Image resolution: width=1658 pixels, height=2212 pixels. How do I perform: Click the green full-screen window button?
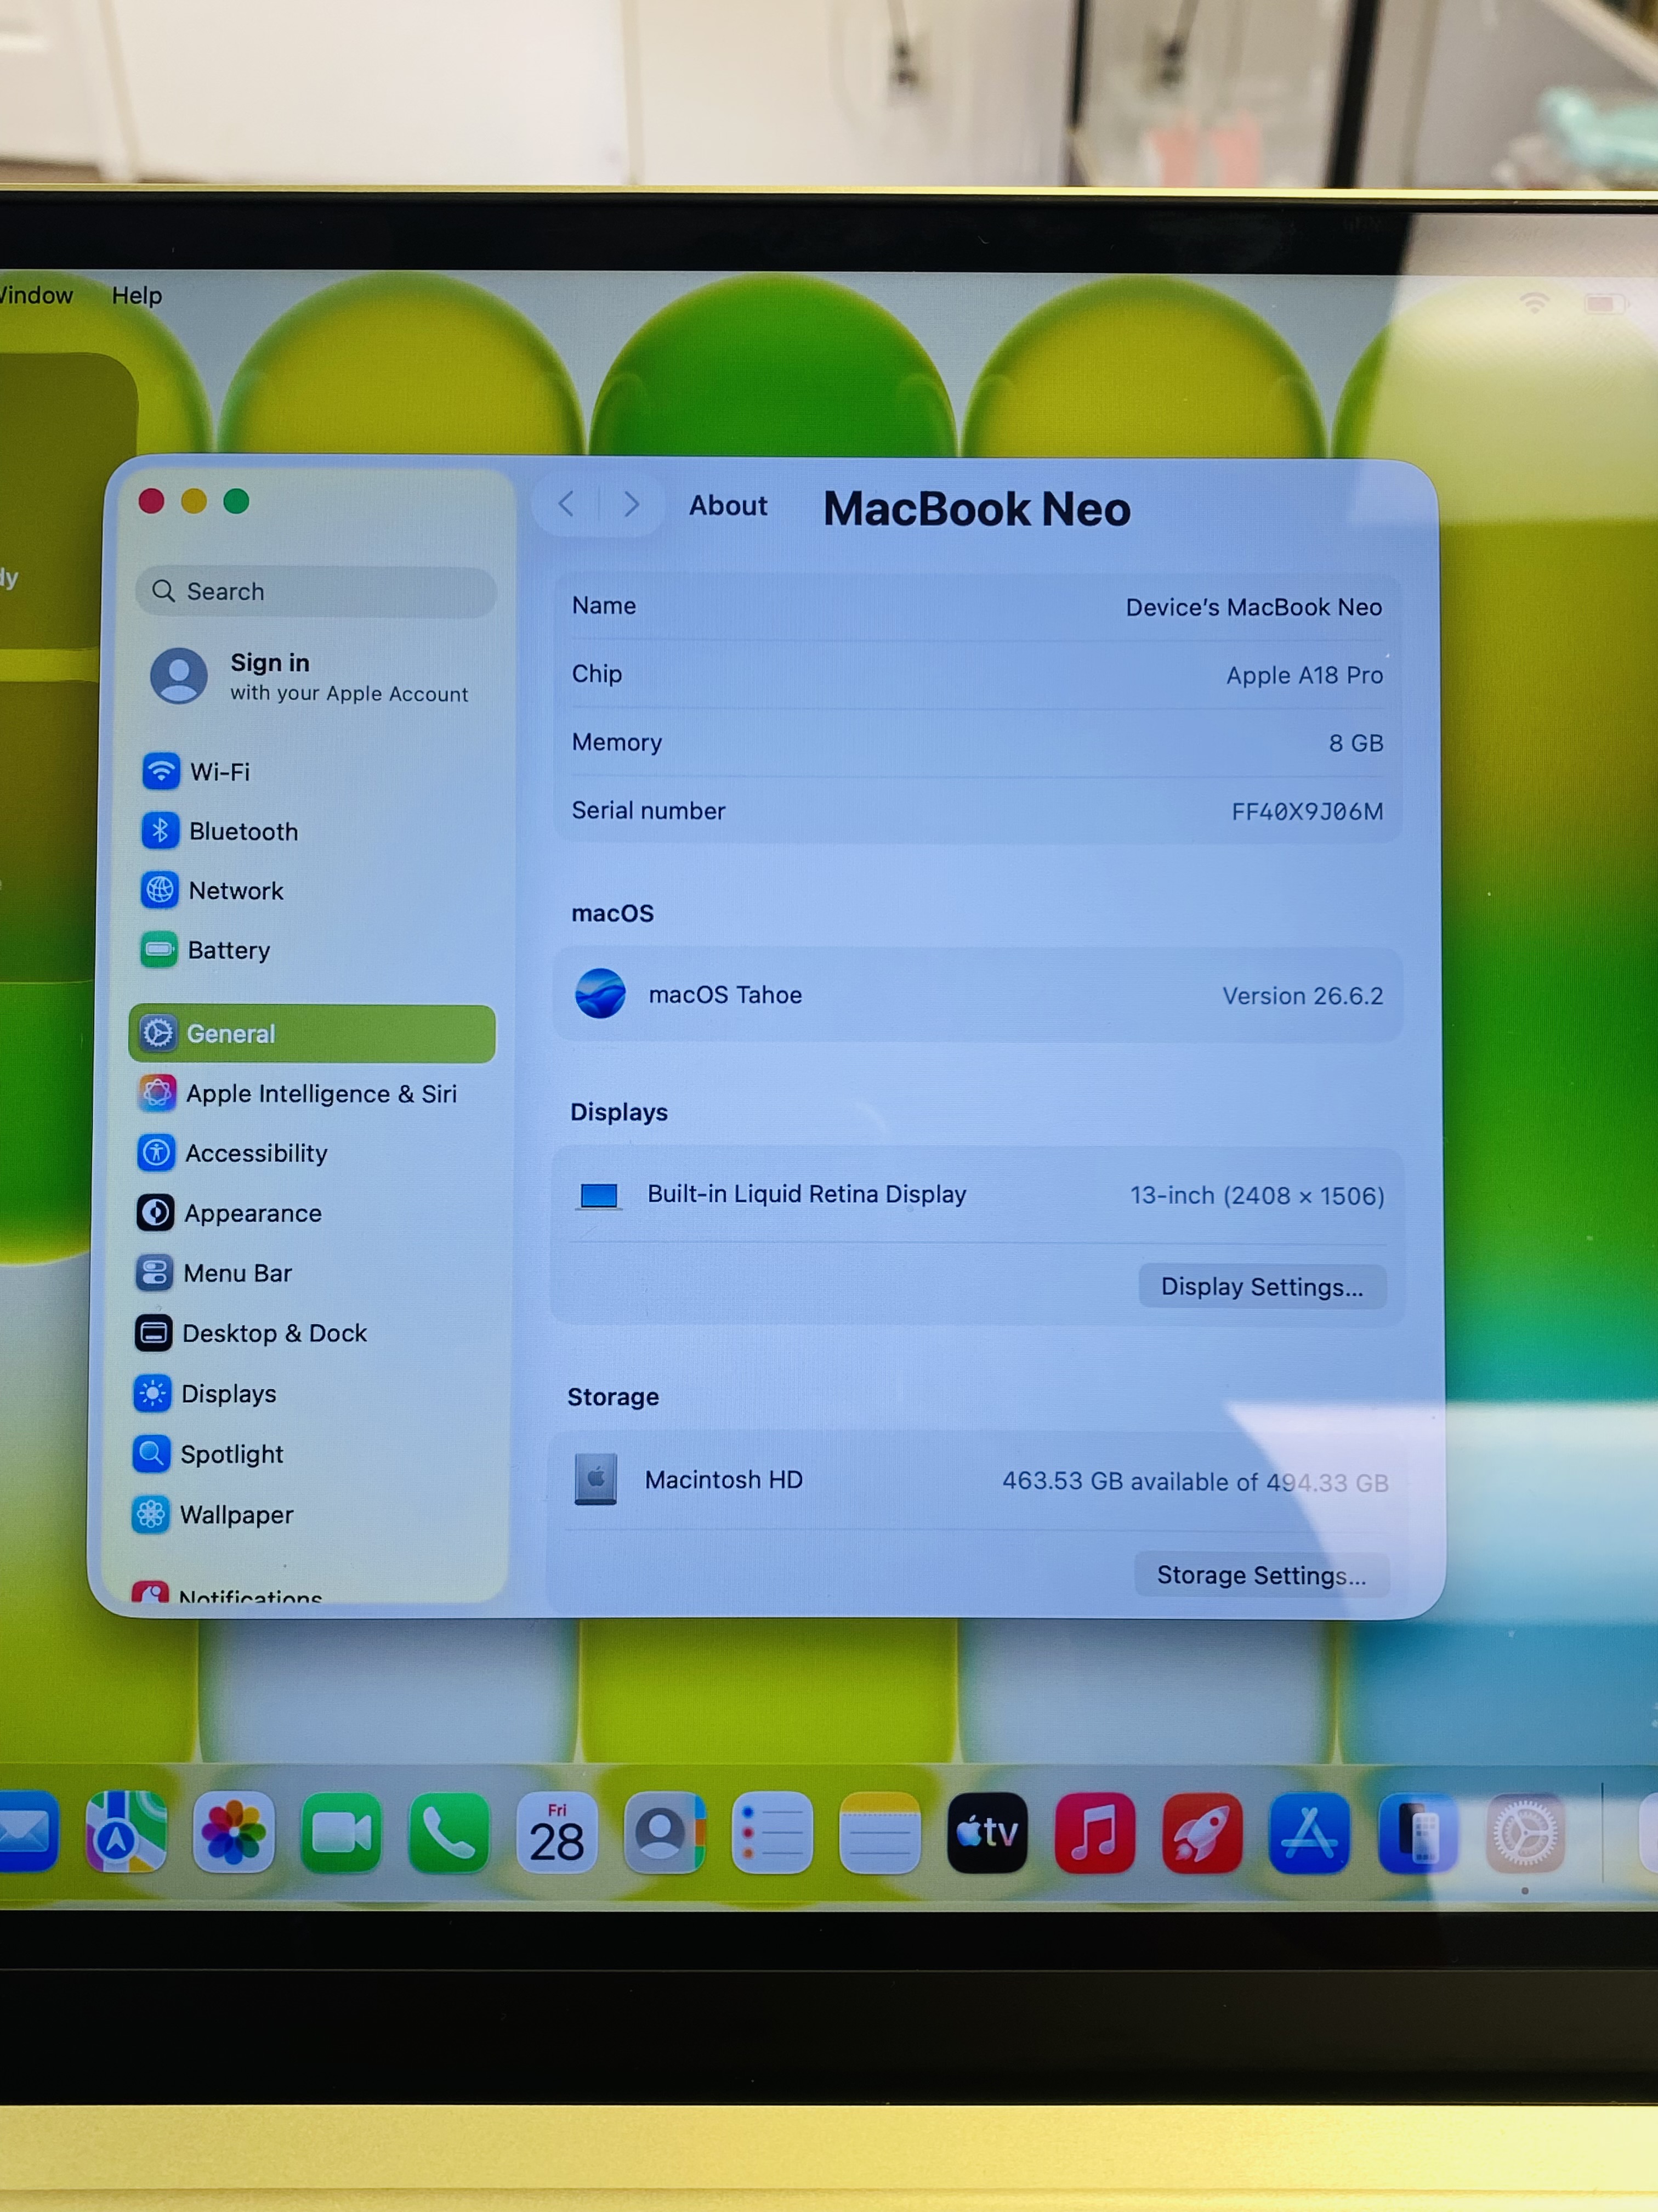tap(236, 501)
